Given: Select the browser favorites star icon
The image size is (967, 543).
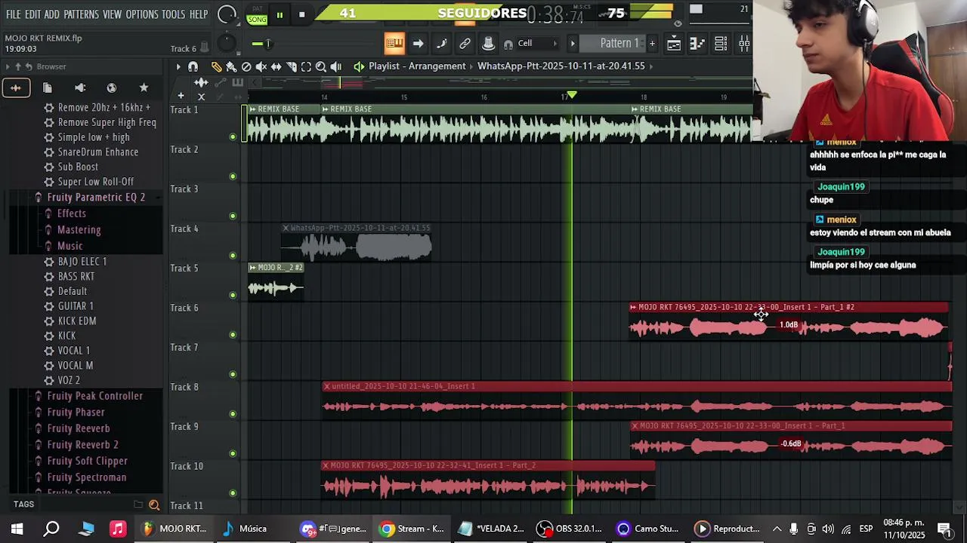Looking at the screenshot, I should pyautogui.click(x=144, y=88).
